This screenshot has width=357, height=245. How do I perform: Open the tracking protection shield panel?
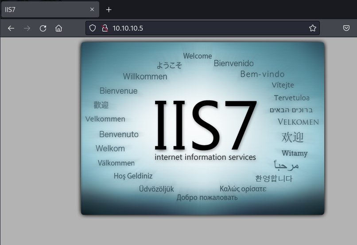pyautogui.click(x=93, y=28)
